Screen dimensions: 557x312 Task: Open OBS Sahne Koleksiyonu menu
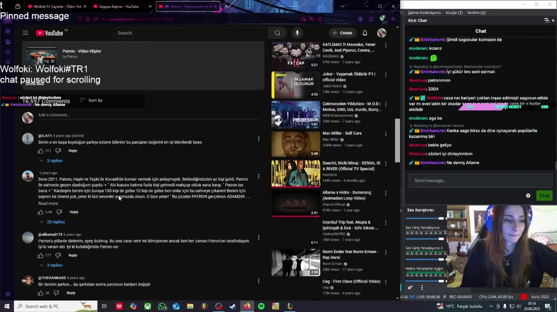point(424,13)
